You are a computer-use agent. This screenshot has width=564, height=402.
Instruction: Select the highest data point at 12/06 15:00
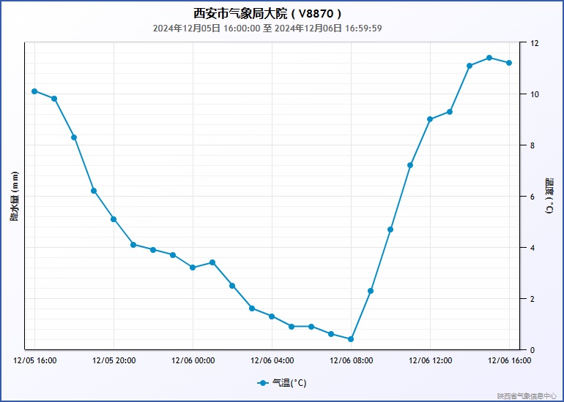click(489, 58)
